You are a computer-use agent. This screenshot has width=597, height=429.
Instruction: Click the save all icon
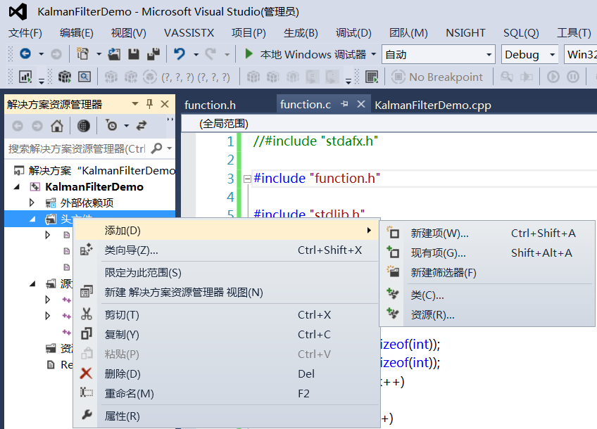(153, 54)
